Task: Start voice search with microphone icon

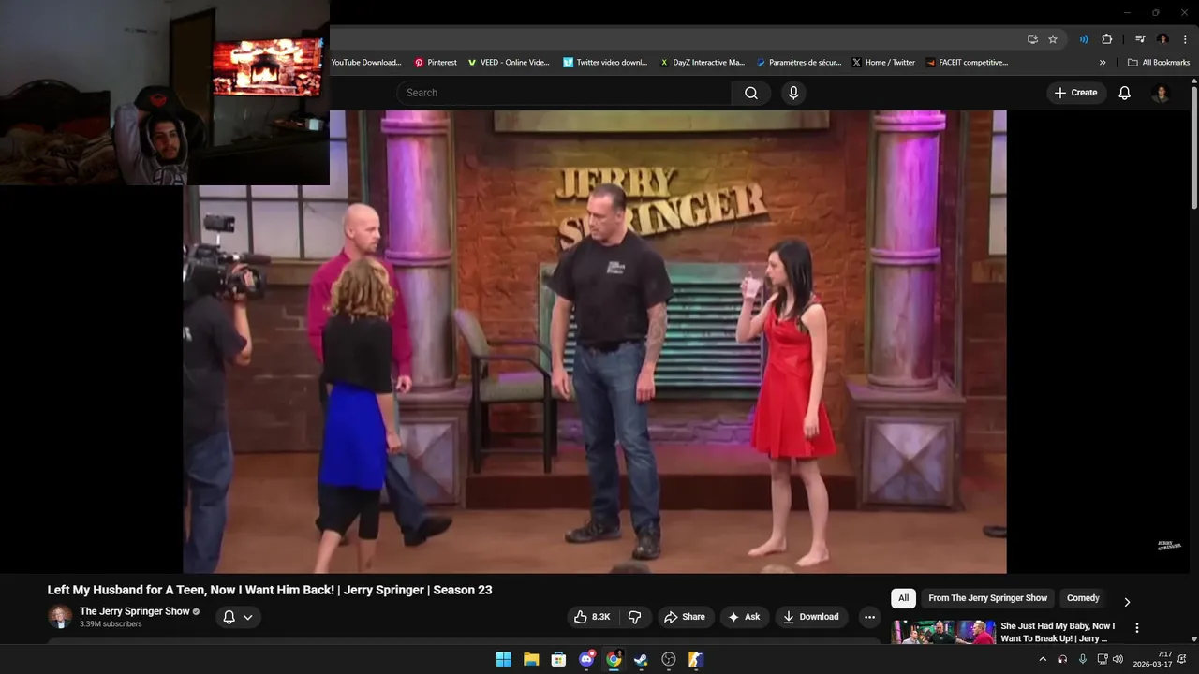Action: coord(793,93)
